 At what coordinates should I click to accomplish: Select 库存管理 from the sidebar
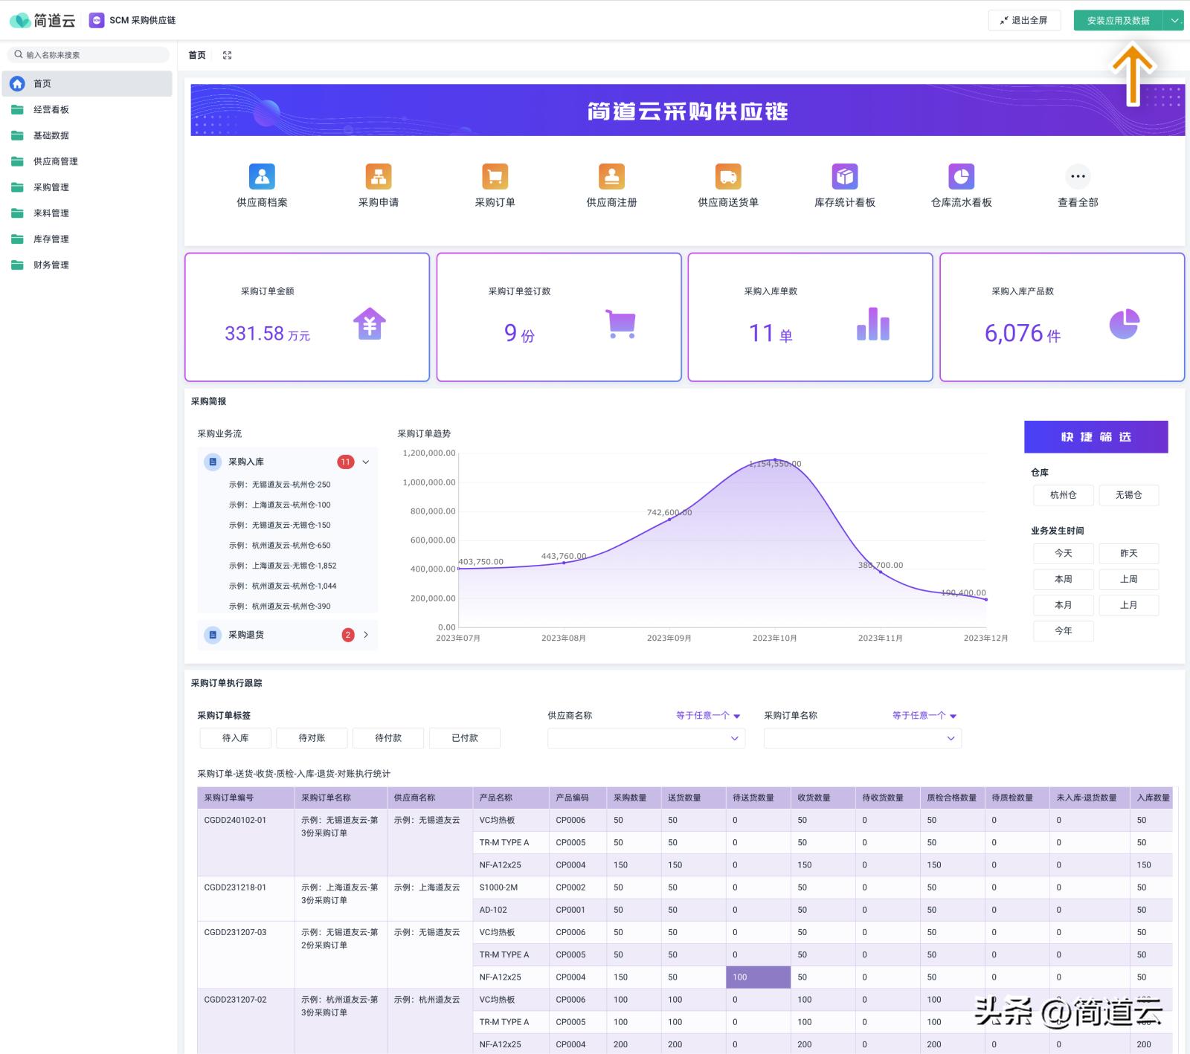click(x=51, y=239)
